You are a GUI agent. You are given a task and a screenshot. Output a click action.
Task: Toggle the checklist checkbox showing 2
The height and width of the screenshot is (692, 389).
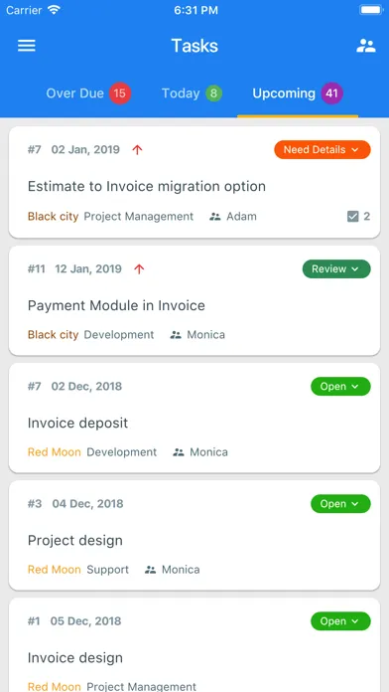point(353,217)
